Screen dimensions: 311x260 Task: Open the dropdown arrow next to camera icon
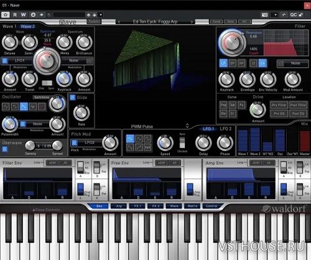(x=276, y=15)
